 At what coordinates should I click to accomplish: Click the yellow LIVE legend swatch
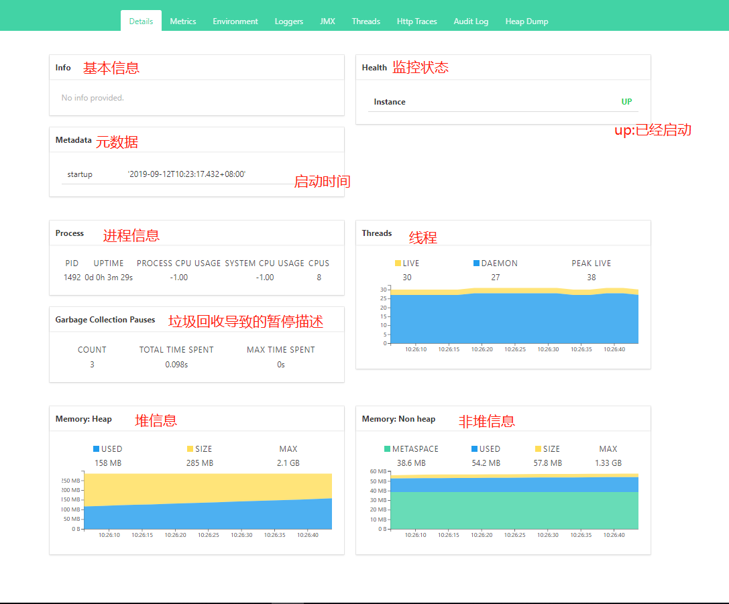(398, 263)
